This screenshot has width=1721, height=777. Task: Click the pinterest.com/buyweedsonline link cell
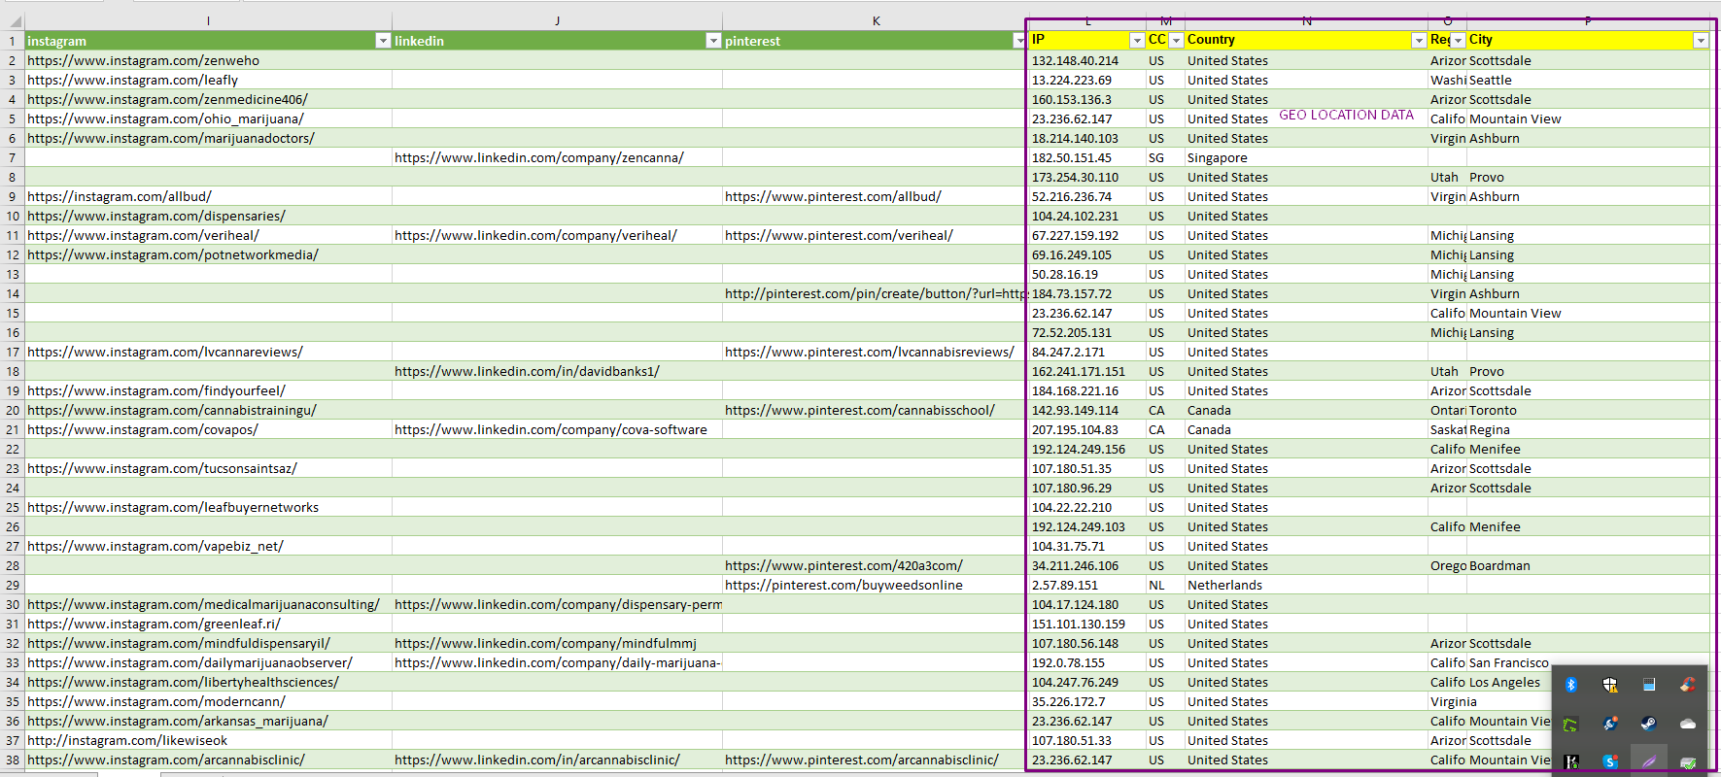875,585
